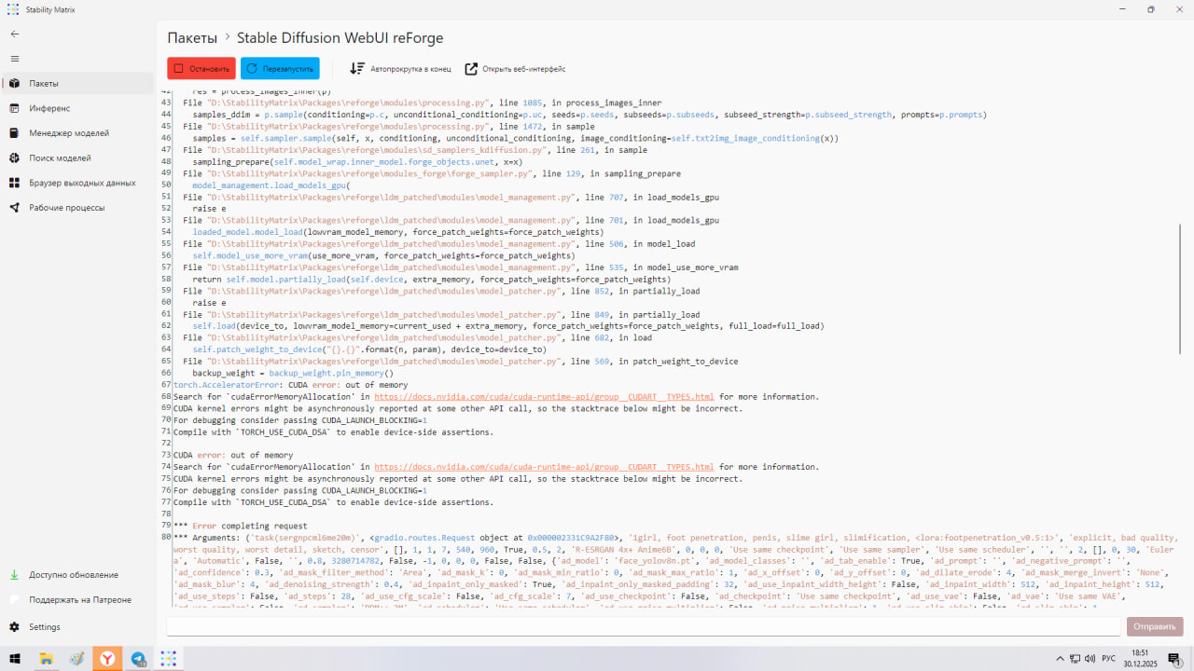The height and width of the screenshot is (671, 1194).
Task: Click the Отправить send button
Action: 1155,627
